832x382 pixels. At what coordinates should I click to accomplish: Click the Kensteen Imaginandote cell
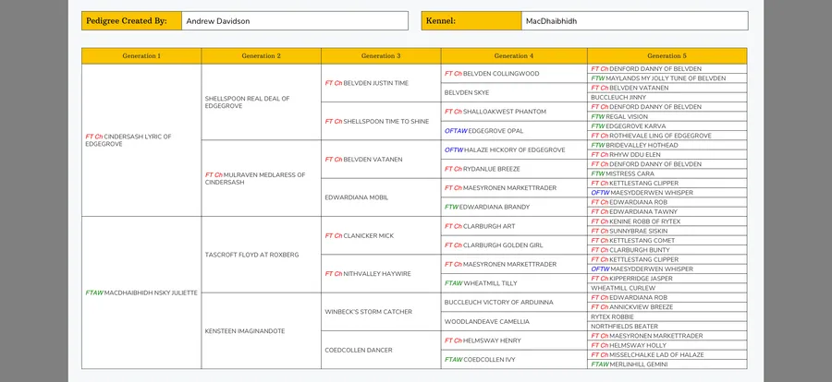coord(245,330)
